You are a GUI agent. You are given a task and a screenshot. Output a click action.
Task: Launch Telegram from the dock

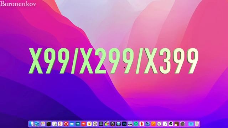[78, 124]
